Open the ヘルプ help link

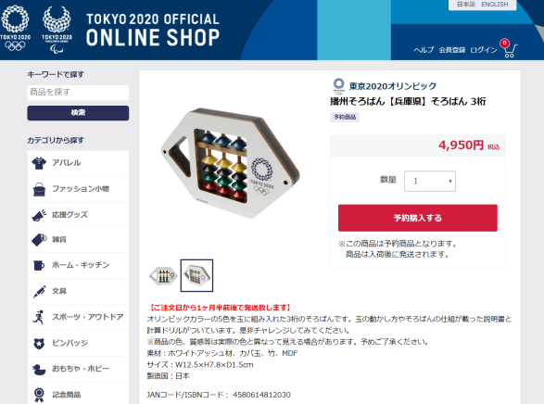pos(424,50)
